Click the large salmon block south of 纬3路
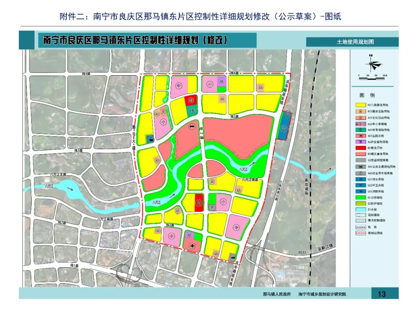This screenshot has height=313, width=417. [239, 133]
